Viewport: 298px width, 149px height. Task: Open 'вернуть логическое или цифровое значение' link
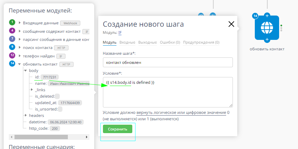pos(181,113)
